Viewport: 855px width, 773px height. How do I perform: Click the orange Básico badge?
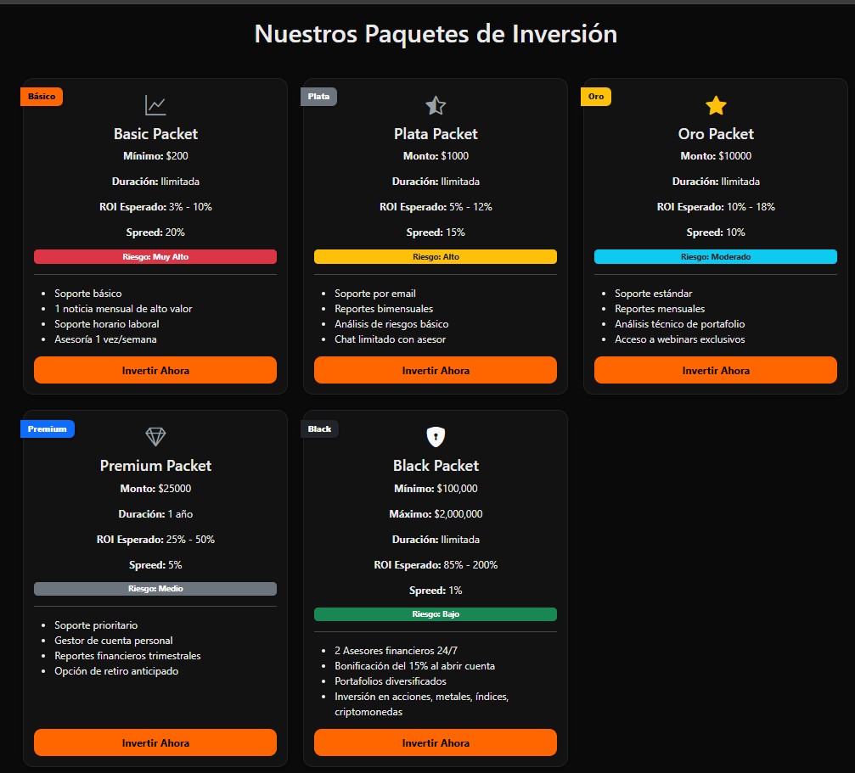tap(42, 97)
